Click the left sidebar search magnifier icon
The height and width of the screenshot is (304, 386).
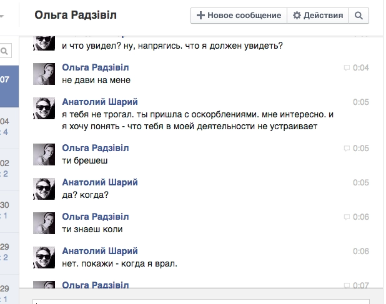[x=4, y=51]
